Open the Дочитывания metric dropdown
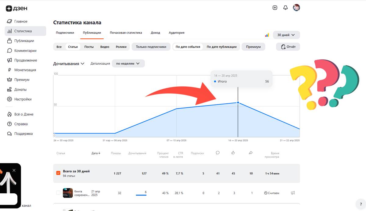The width and height of the screenshot is (366, 211). pos(69,64)
